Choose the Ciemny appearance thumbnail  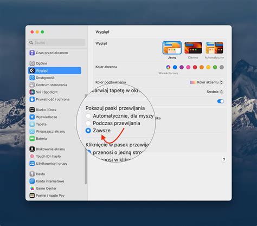[193, 48]
